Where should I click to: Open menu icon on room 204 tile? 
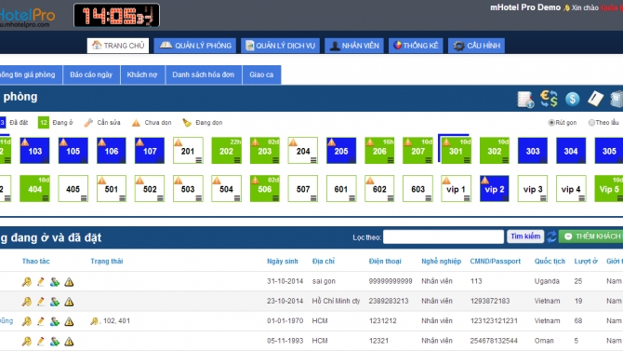pos(313,160)
